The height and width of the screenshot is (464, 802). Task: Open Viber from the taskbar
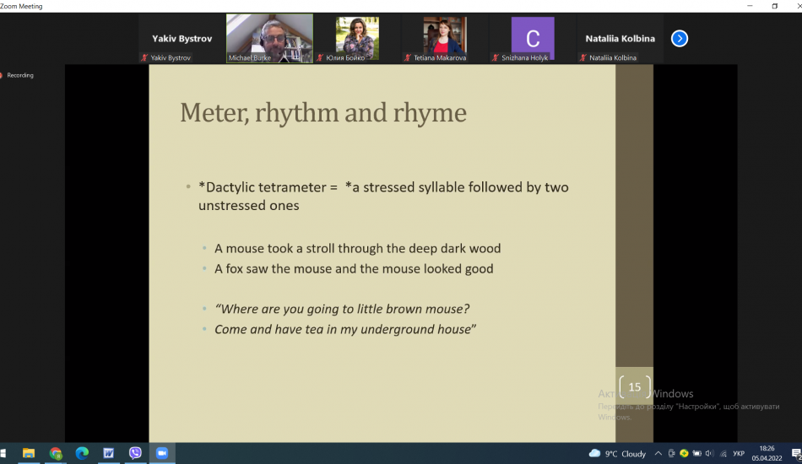pyautogui.click(x=135, y=453)
